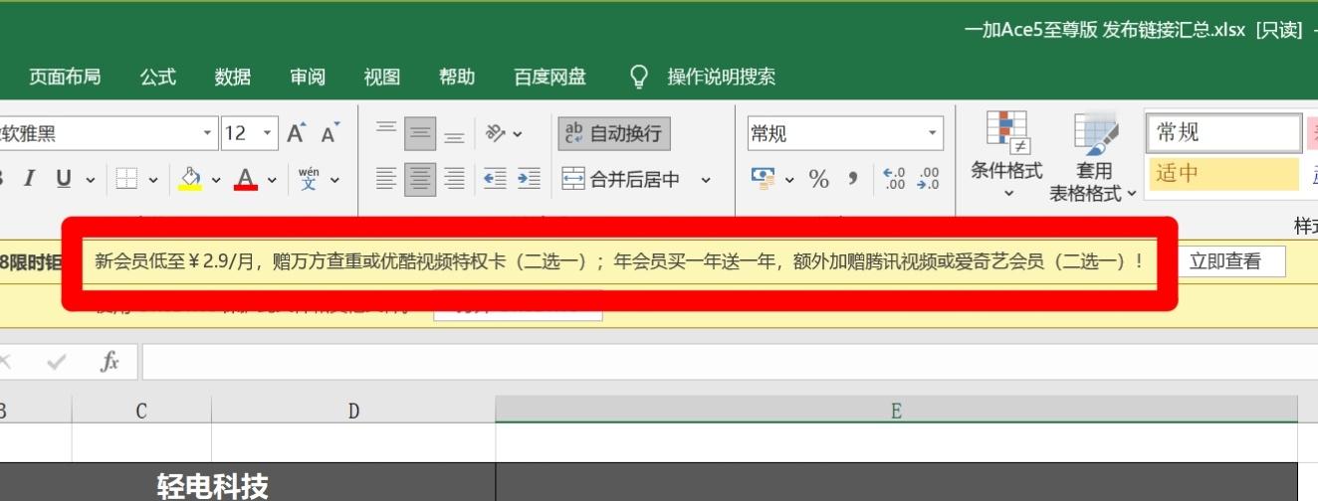
Task: Expand the phonetic guide dropdown arrow
Action: coord(334,180)
